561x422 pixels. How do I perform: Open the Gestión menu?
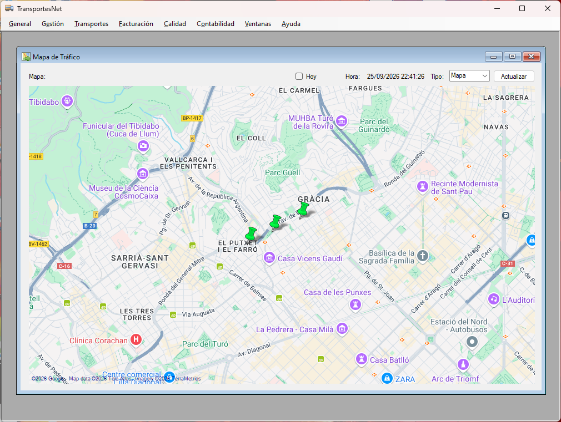[x=53, y=24]
